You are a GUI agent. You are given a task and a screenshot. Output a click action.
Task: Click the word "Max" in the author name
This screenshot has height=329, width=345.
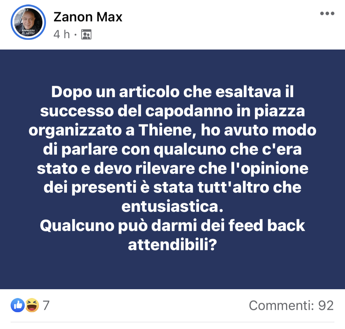click(x=109, y=17)
